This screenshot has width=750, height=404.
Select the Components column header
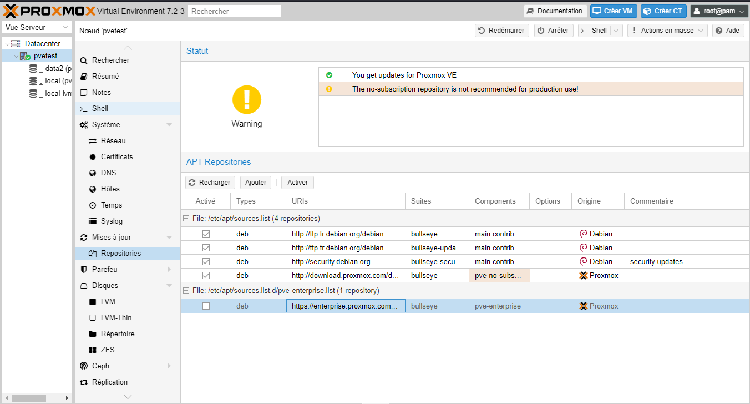(499, 201)
